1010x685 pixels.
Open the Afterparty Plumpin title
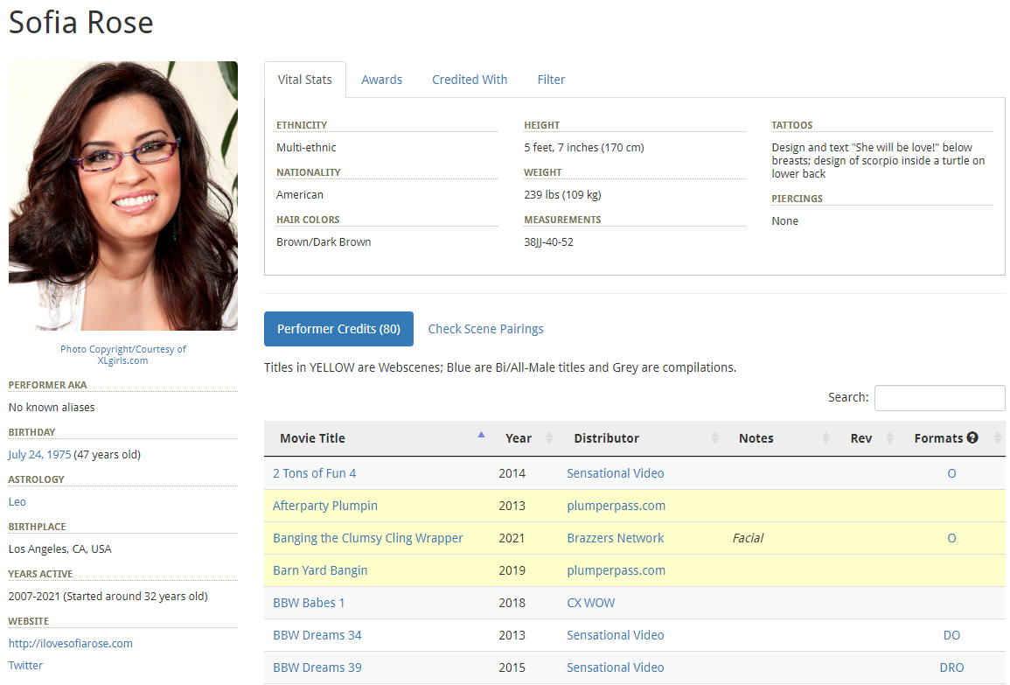point(325,505)
